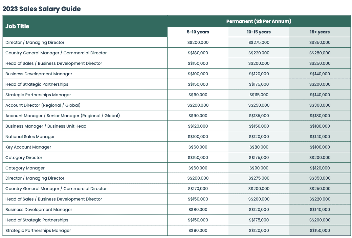Click Category Manager's S$120,000 salary cell
This screenshot has height=238, width=352.
coord(320,168)
